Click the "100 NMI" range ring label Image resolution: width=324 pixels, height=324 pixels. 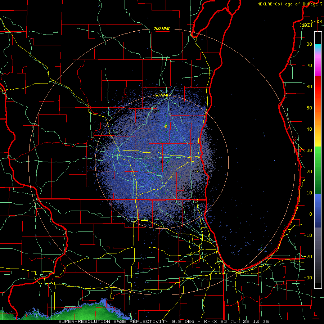162,28
